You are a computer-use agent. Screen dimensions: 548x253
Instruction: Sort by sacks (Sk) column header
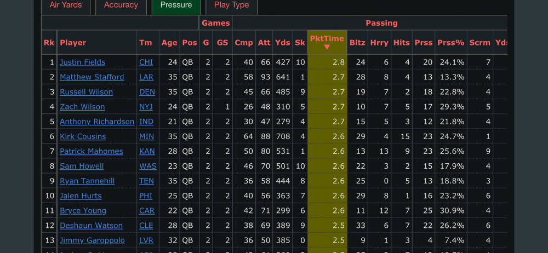point(300,43)
